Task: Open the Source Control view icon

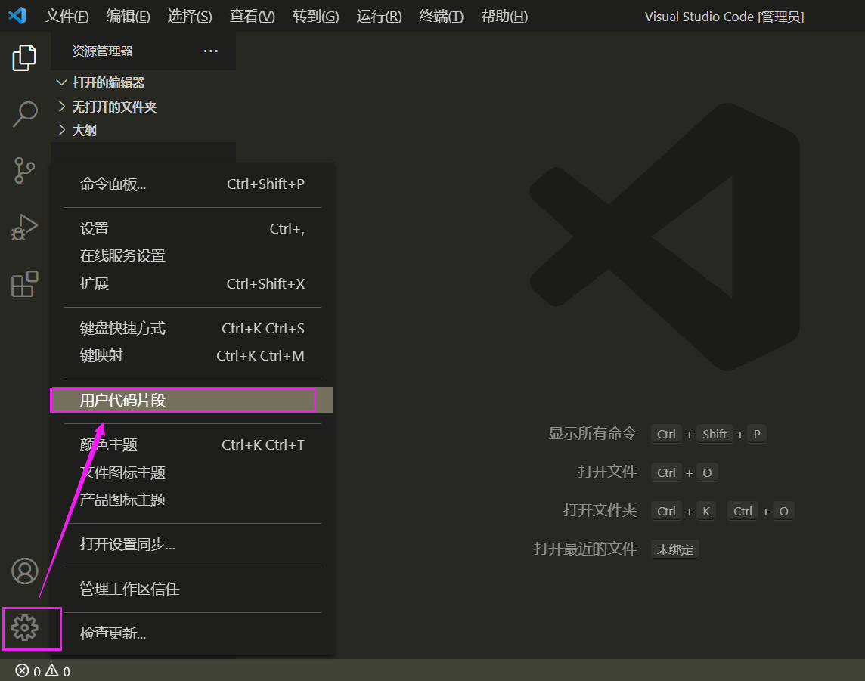Action: [24, 170]
